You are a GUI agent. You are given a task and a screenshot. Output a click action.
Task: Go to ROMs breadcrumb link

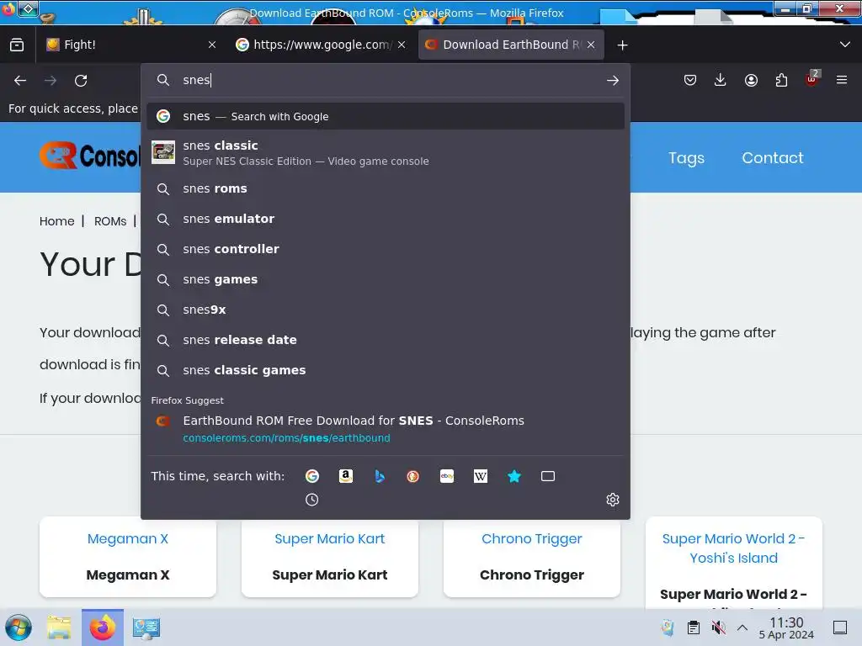point(110,221)
